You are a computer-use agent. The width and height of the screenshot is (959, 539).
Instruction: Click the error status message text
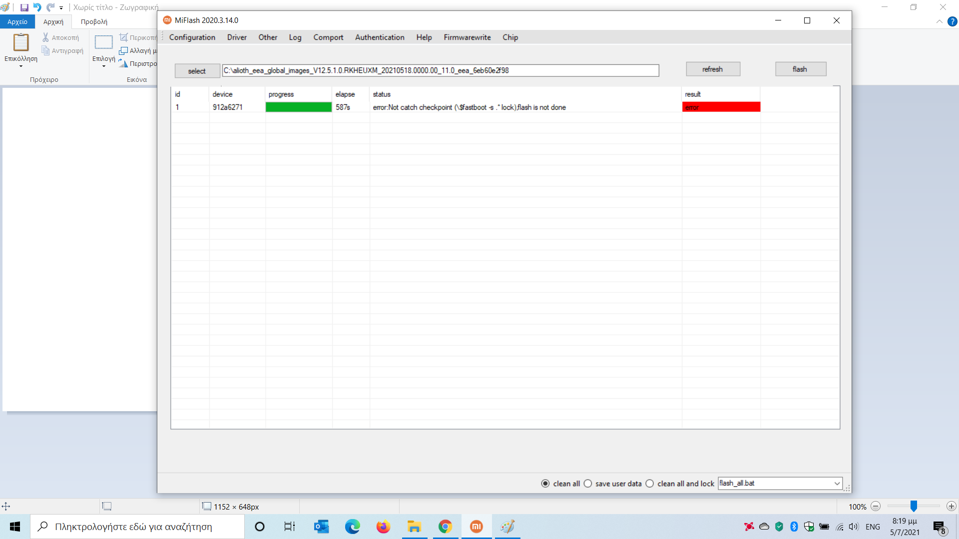(469, 107)
